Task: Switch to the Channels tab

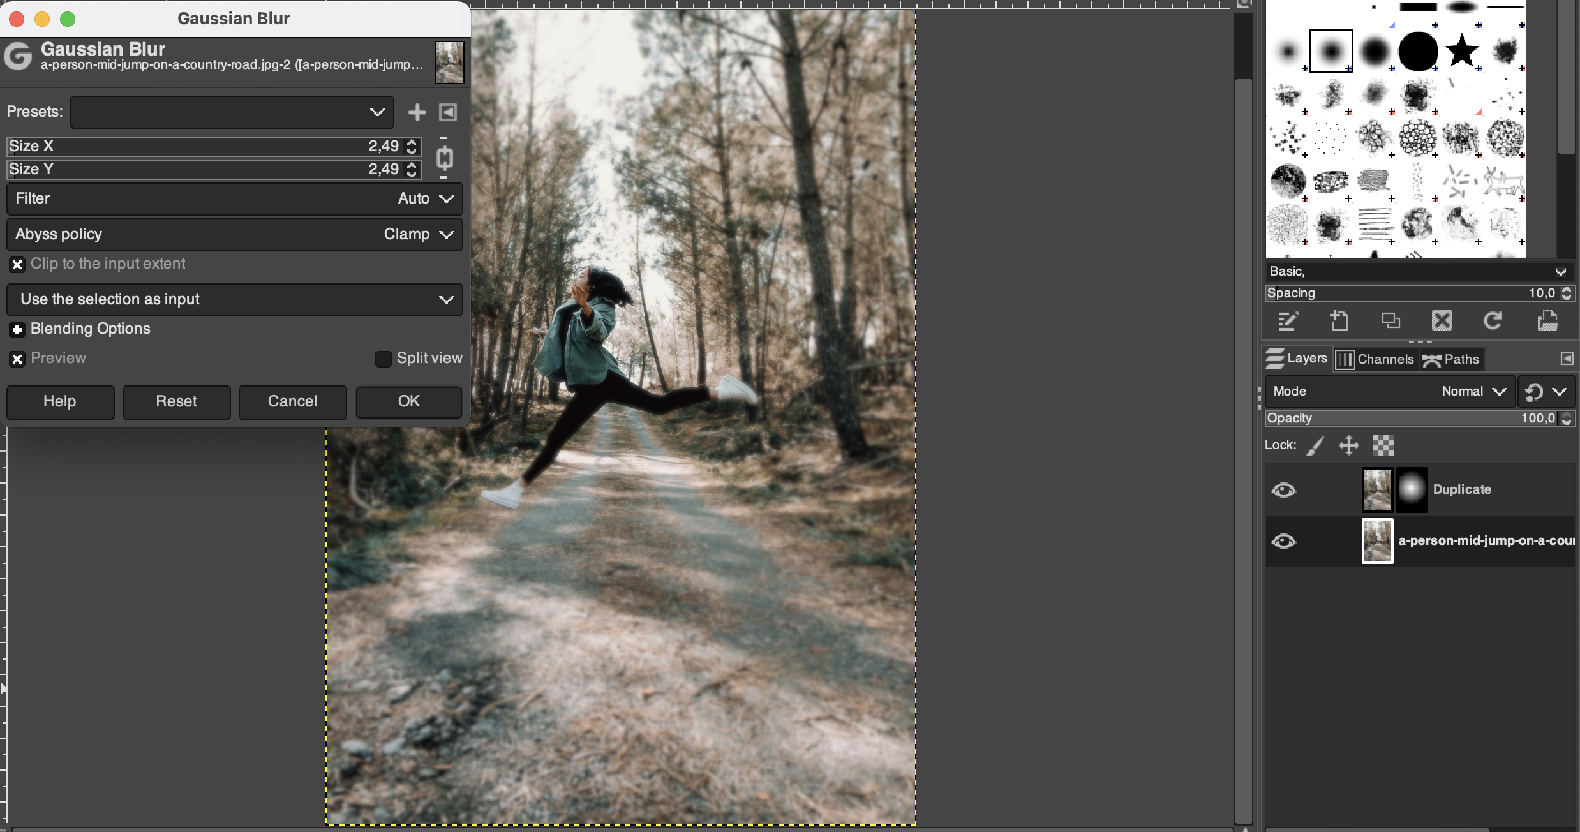Action: pos(1376,359)
